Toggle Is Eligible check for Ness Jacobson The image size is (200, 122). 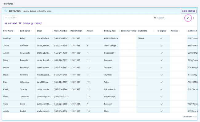pos(162,96)
